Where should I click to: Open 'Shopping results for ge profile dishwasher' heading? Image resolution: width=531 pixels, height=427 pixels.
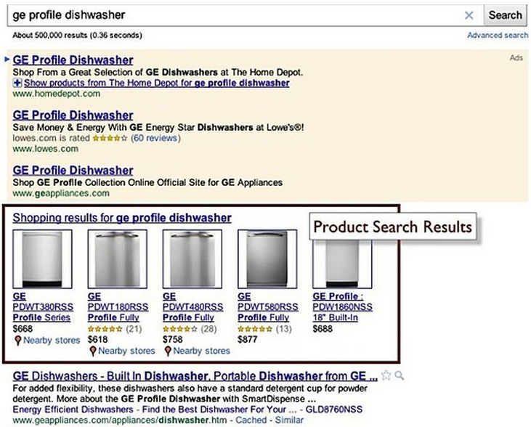pos(122,218)
